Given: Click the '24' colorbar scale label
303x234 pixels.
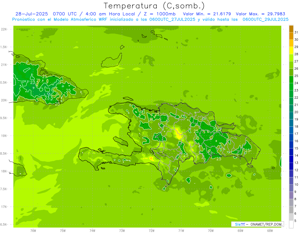Looking at the screenshot, I should click(x=296, y=83).
